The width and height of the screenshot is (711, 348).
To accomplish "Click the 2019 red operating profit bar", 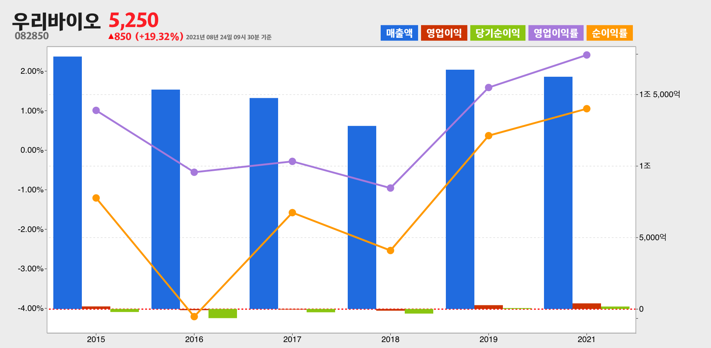I will coord(488,307).
